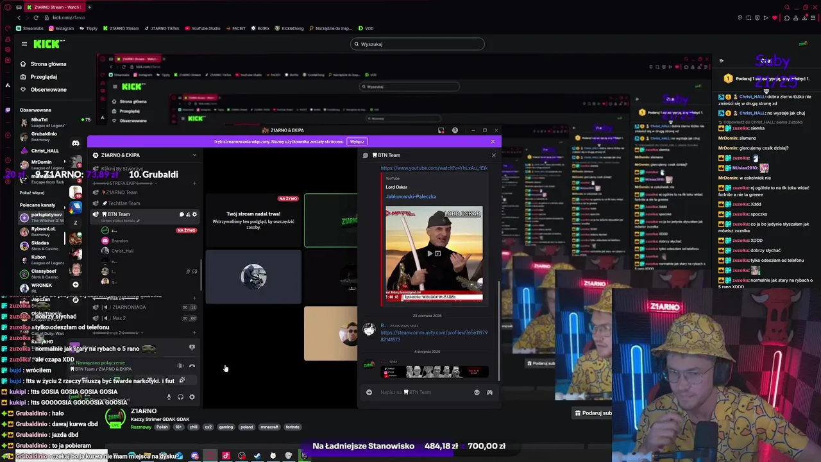The height and width of the screenshot is (462, 821).
Task: Focus the Wyszukaj search field
Action: click(x=418, y=44)
